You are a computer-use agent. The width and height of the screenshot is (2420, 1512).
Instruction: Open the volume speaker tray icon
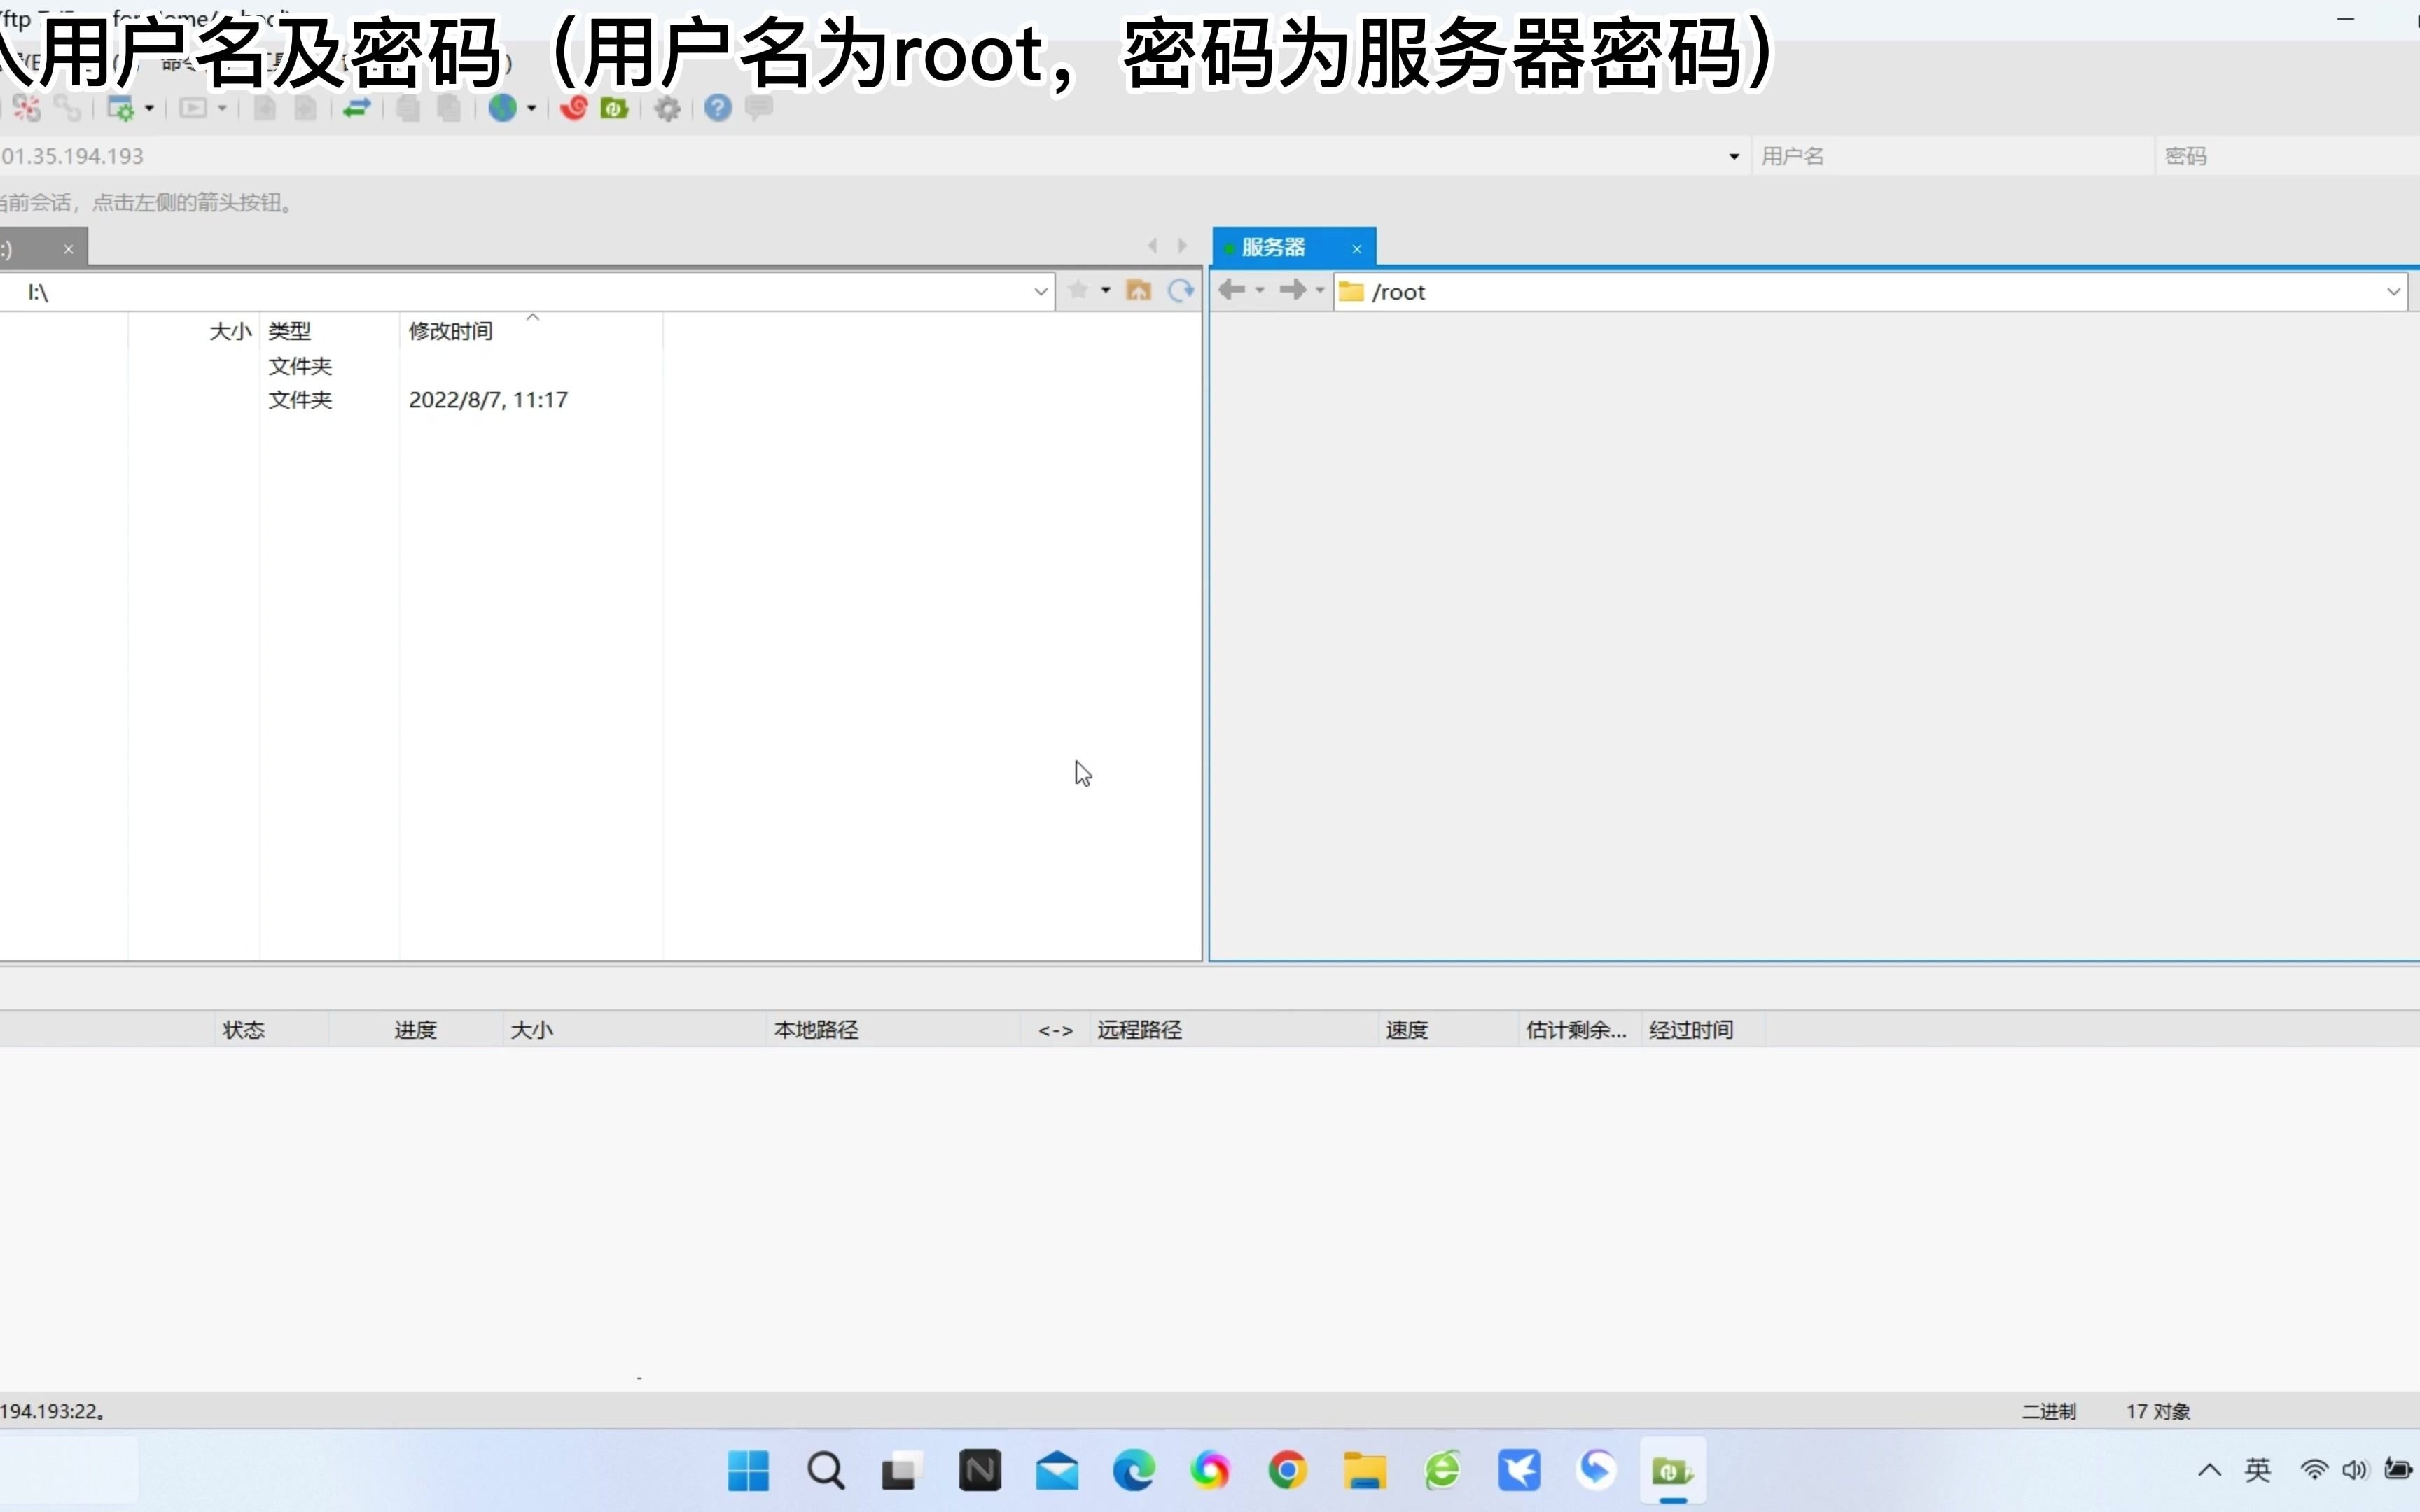pyautogui.click(x=2355, y=1470)
